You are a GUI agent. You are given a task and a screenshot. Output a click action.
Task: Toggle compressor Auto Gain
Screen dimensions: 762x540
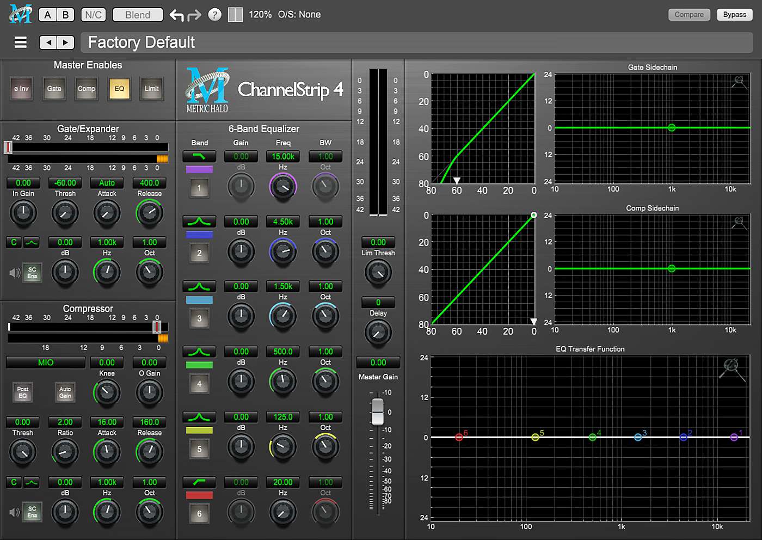(x=65, y=392)
